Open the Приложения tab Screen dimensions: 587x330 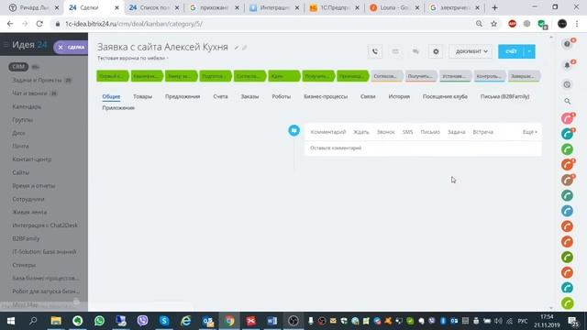coord(118,108)
